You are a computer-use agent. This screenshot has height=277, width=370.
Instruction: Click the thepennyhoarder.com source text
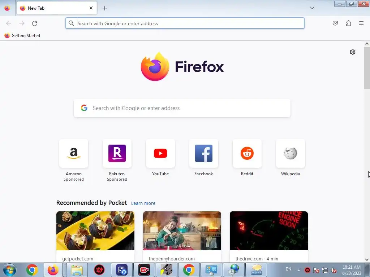click(172, 259)
